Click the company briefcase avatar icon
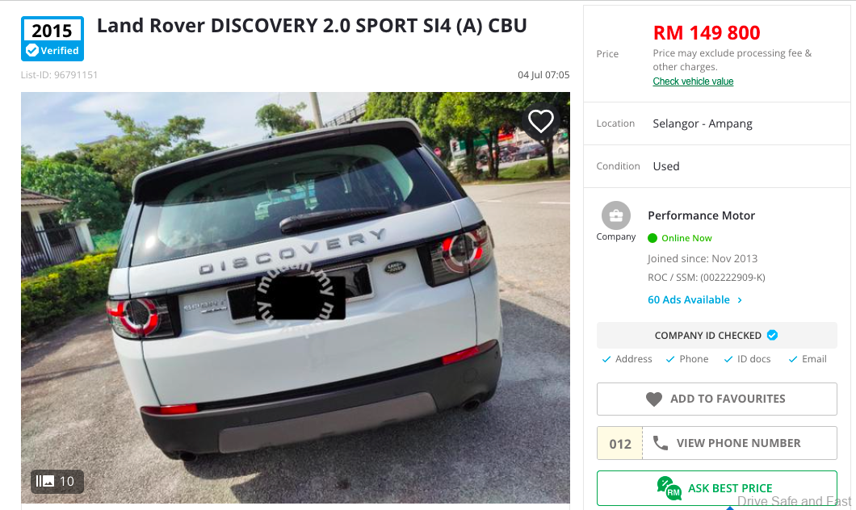Image resolution: width=856 pixels, height=510 pixels. (x=616, y=215)
